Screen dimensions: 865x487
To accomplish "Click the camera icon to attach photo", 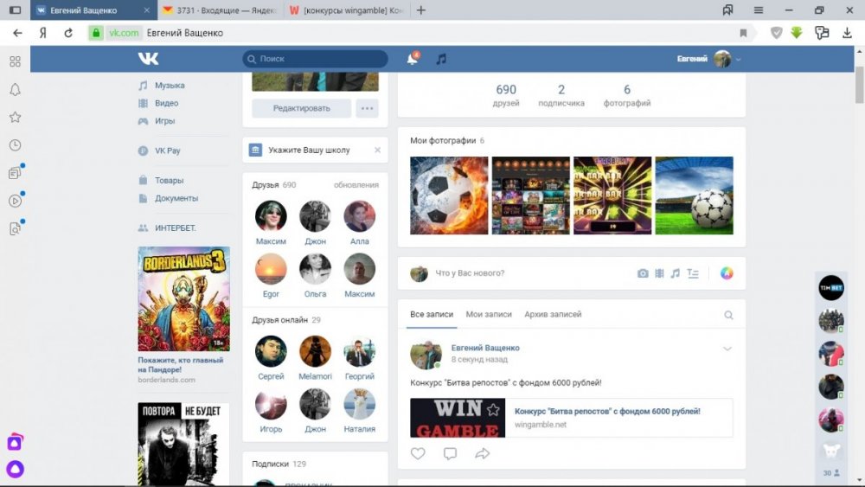I will tap(643, 273).
